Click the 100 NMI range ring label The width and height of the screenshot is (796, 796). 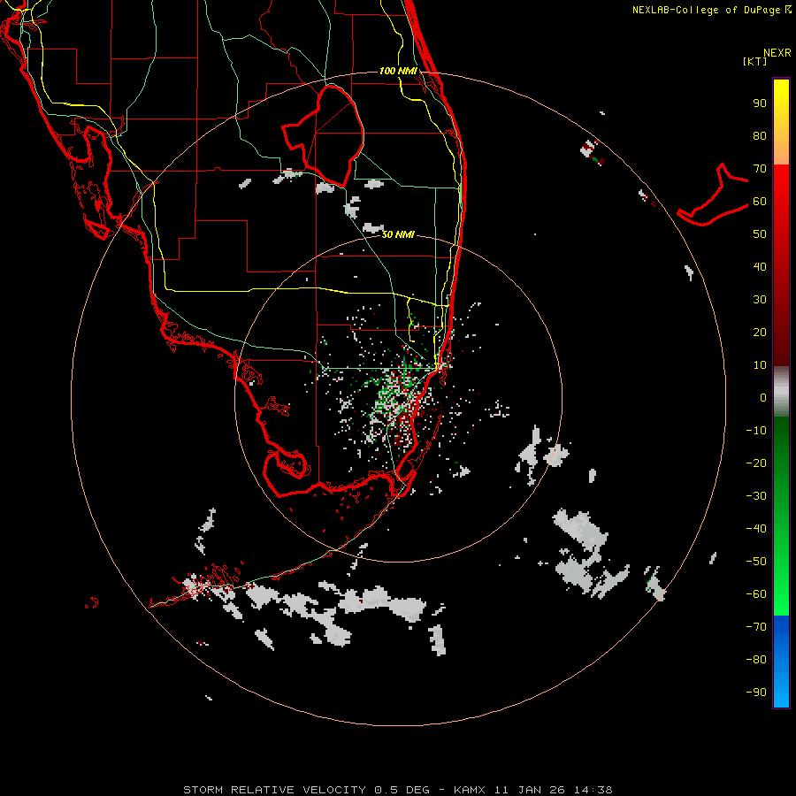398,71
